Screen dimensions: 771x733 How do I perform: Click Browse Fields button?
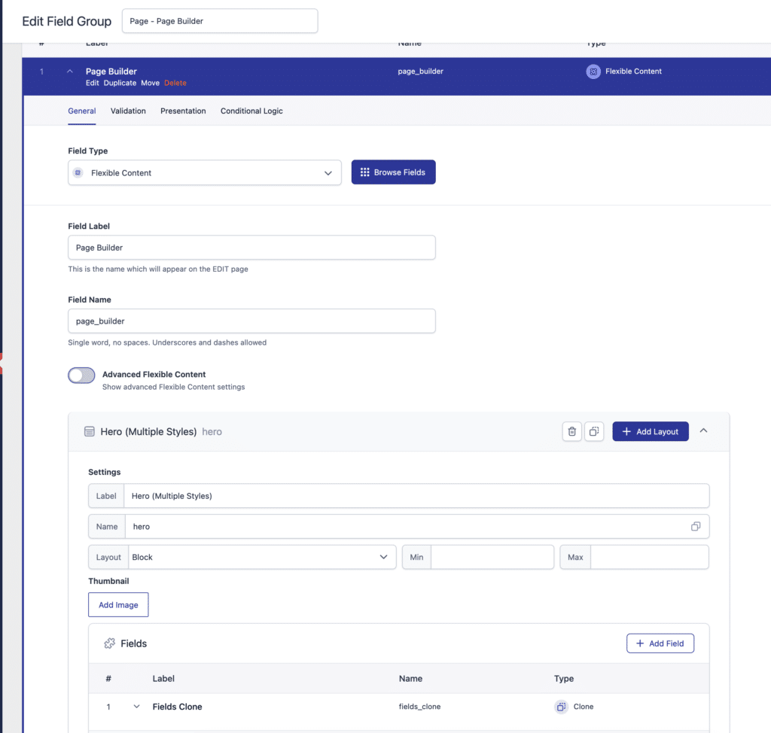click(393, 172)
